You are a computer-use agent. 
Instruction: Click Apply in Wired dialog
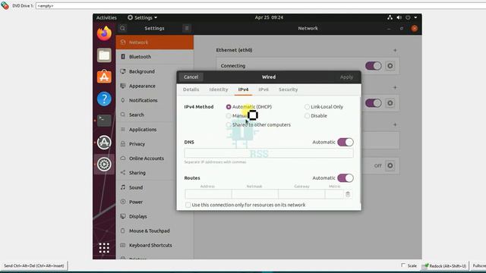tap(346, 77)
